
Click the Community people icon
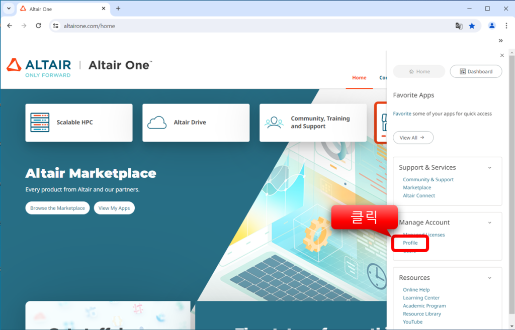[x=274, y=123]
